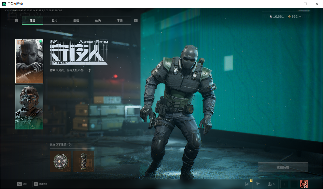Click the first empty squad slot plus

coord(284,184)
